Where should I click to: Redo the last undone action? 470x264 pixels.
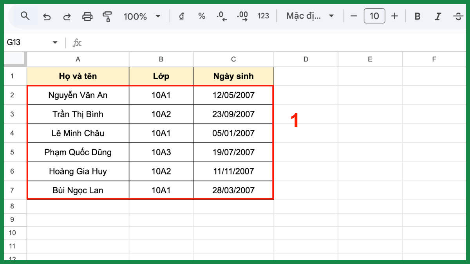coord(67,16)
